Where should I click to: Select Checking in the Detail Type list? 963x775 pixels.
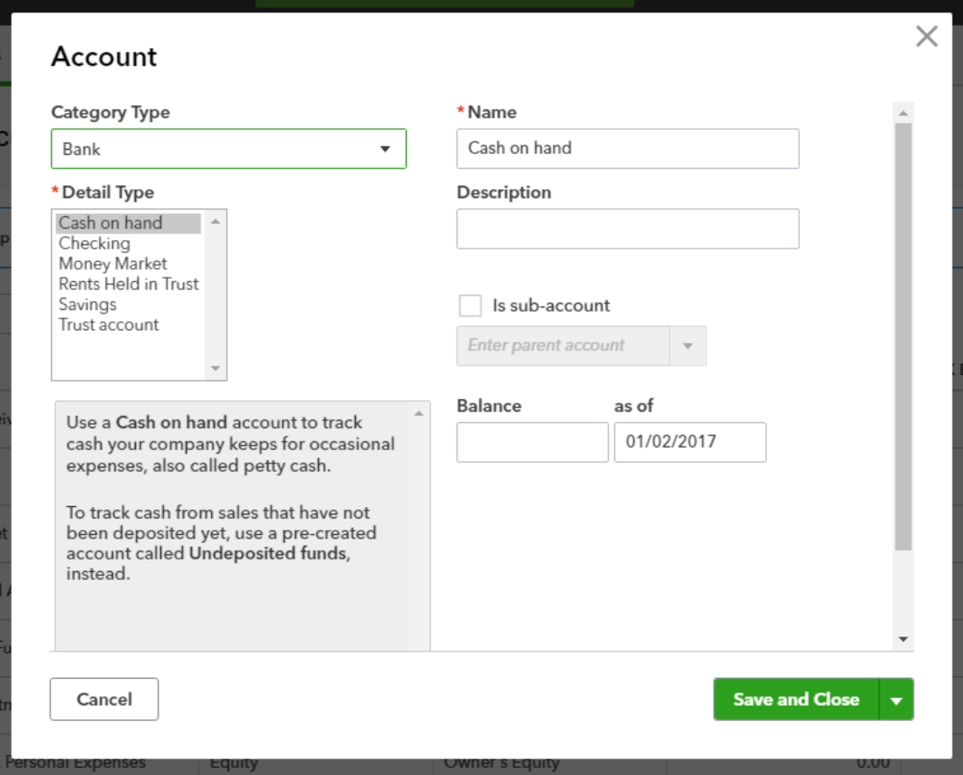coord(94,243)
